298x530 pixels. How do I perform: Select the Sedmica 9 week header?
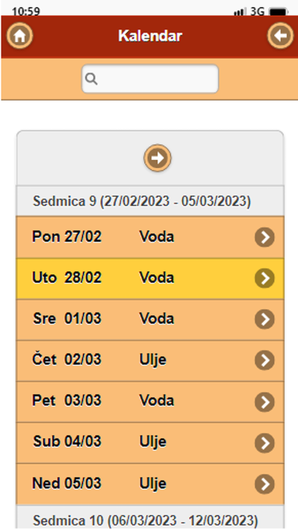pyautogui.click(x=142, y=201)
